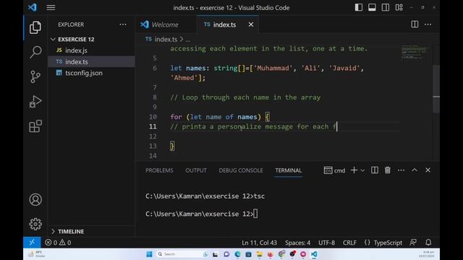The width and height of the screenshot is (463, 260).
Task: Click Ln 11, Col 43 status item
Action: (x=259, y=243)
